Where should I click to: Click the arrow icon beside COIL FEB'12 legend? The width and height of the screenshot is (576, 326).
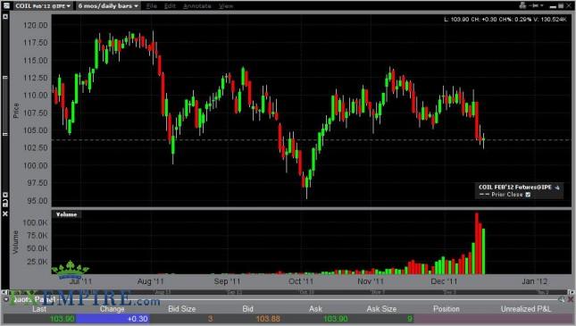557,188
